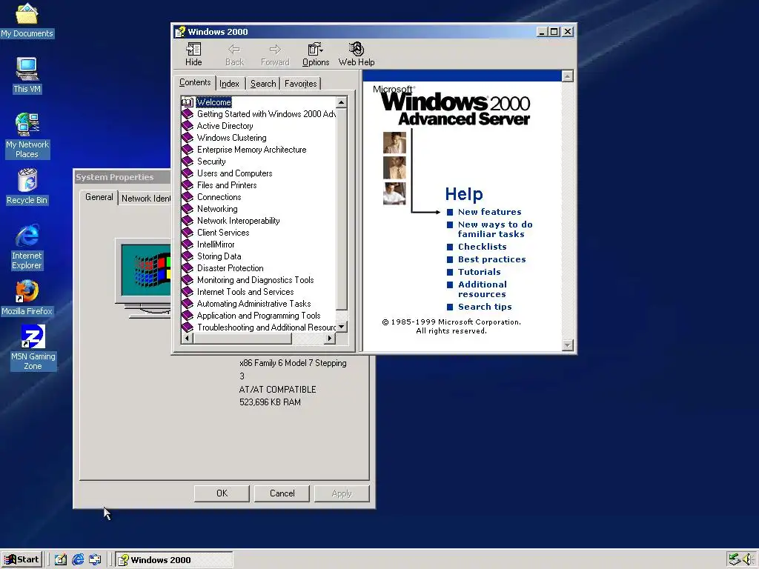The width and height of the screenshot is (759, 569).
Task: Click the book icon beside Active Directory
Action: coord(188,126)
